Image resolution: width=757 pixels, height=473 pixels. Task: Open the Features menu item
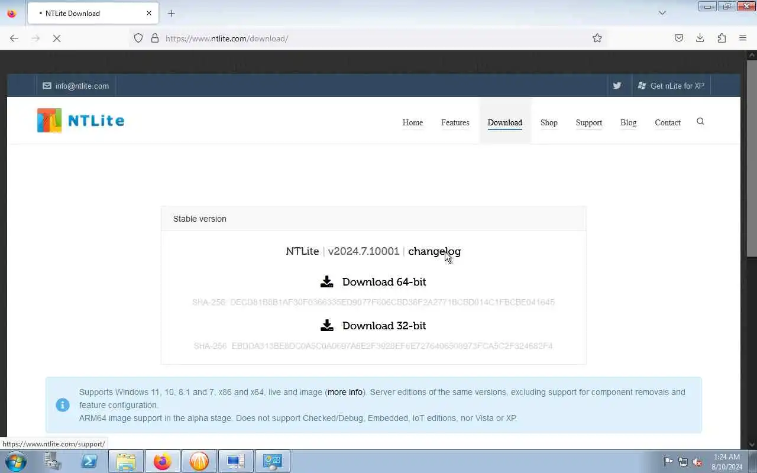[455, 122]
